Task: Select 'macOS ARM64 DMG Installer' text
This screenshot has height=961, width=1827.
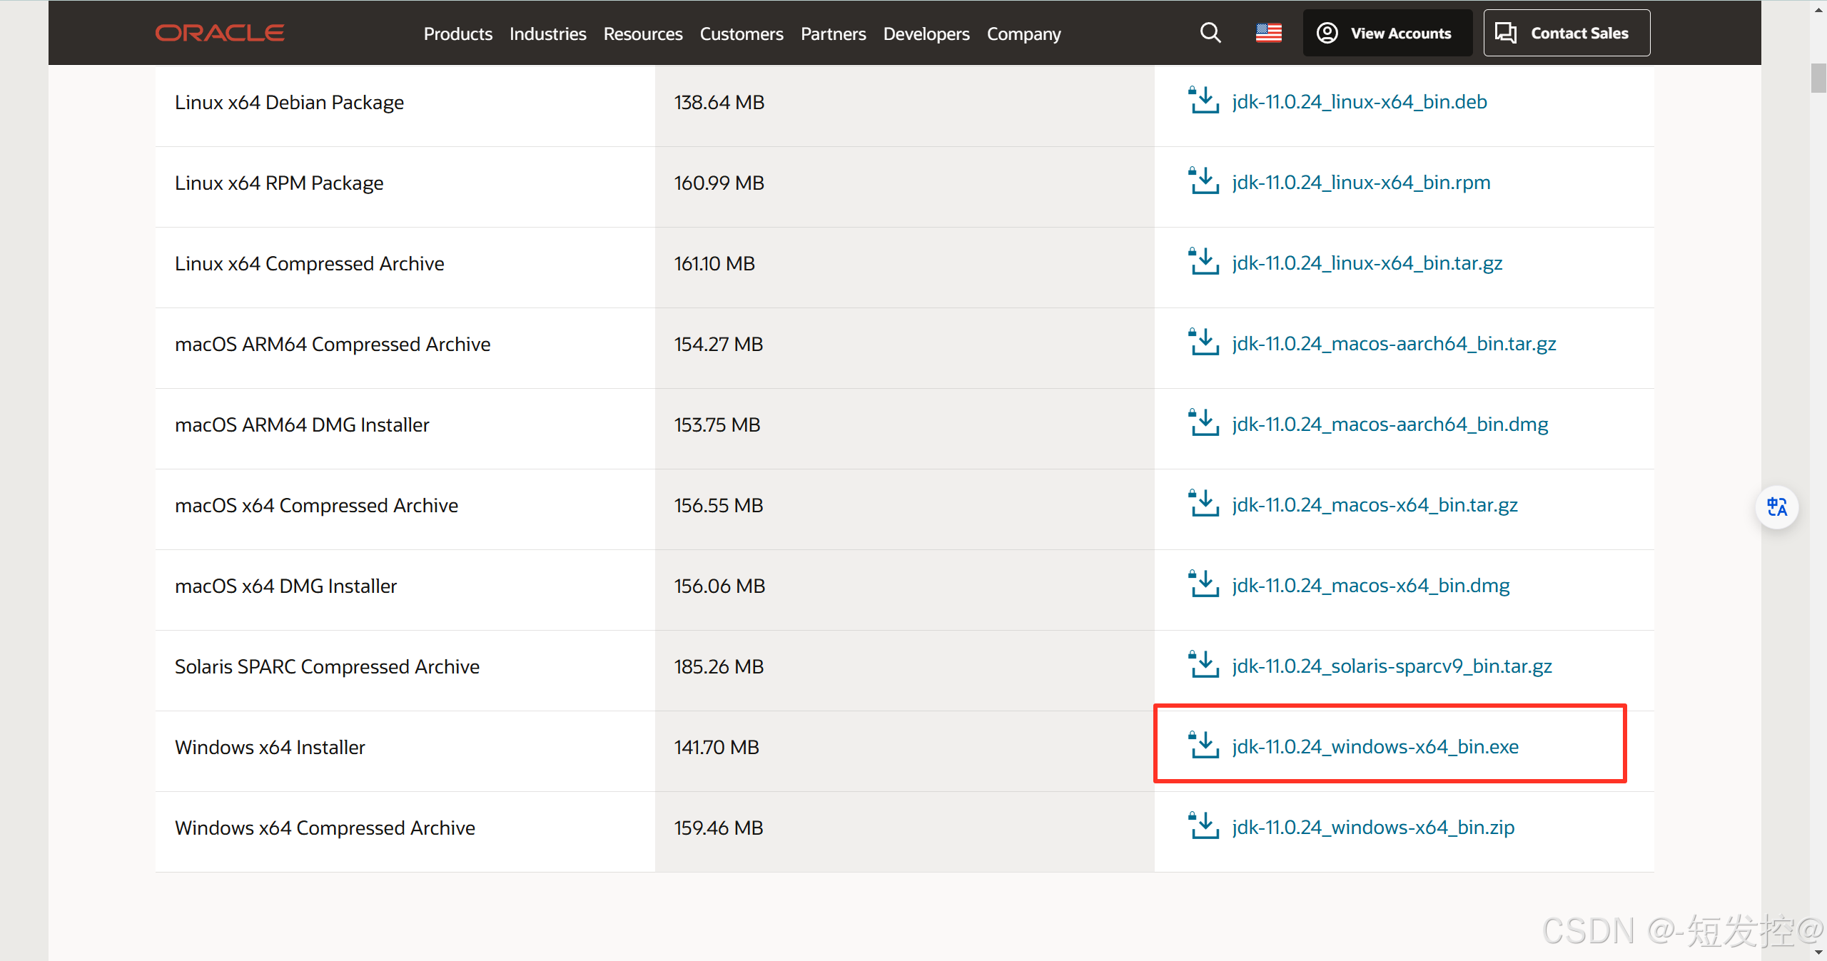Action: (x=302, y=425)
